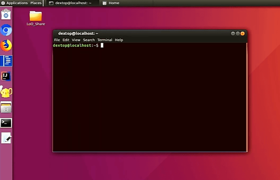This screenshot has width=280, height=180.
Task: Open the Places menu in top panel
Action: tap(36, 3)
